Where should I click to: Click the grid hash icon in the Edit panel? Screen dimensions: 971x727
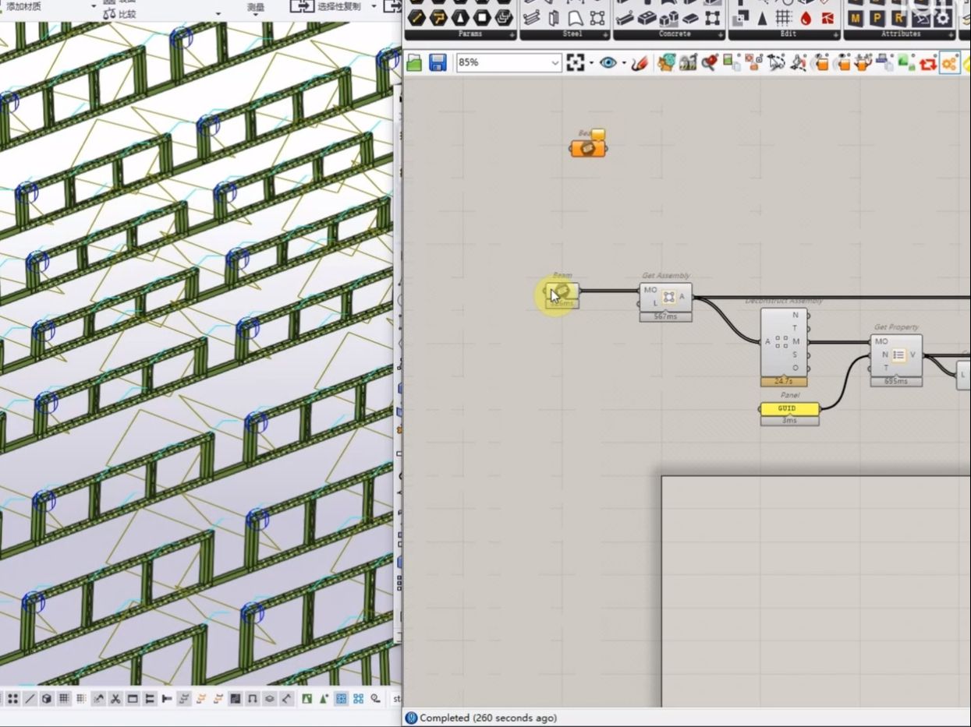(x=784, y=18)
